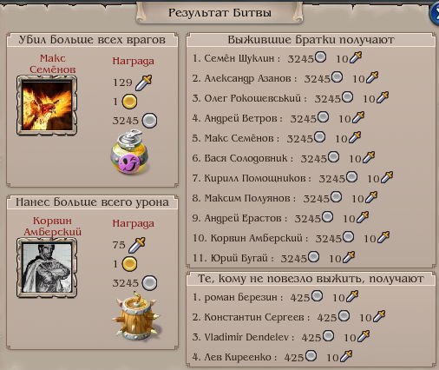Click gold coin under Корвин Амберский reward
This screenshot has height=370, width=439.
129,264
